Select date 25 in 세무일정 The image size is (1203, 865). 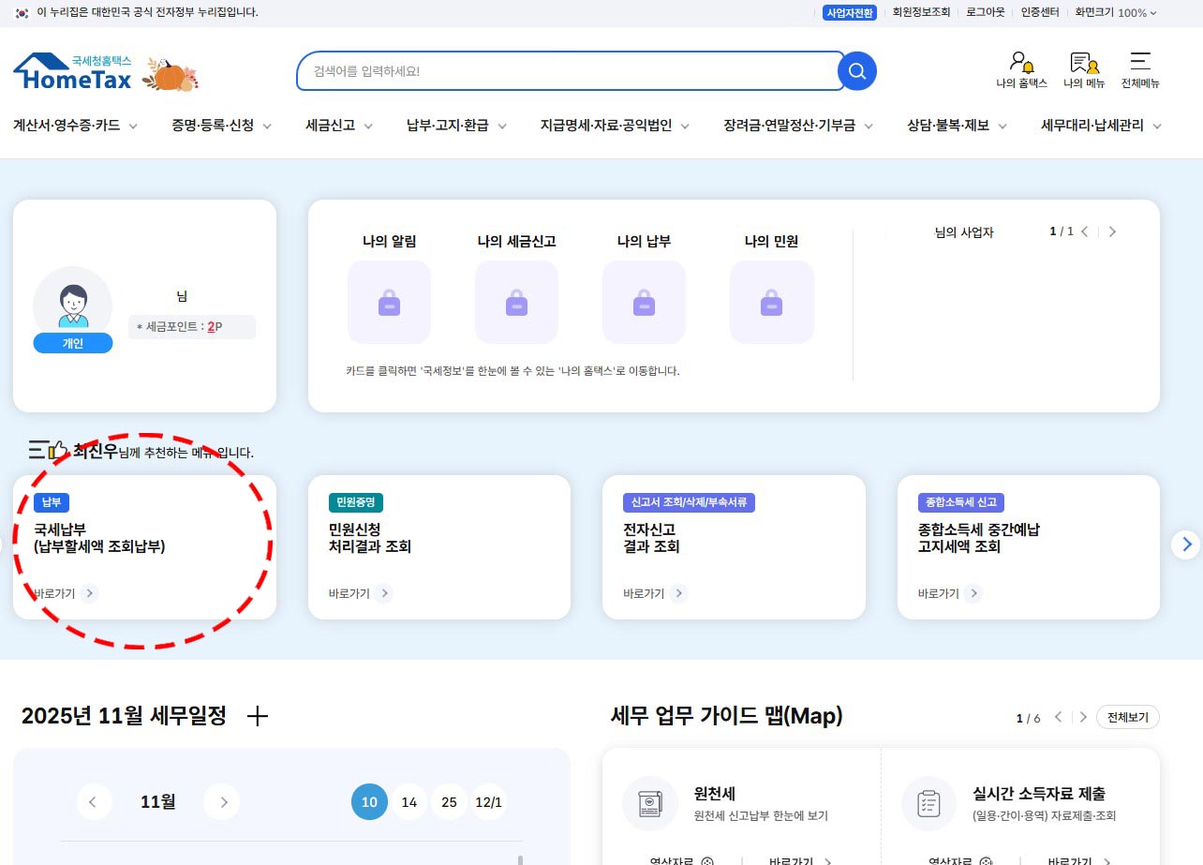point(449,802)
